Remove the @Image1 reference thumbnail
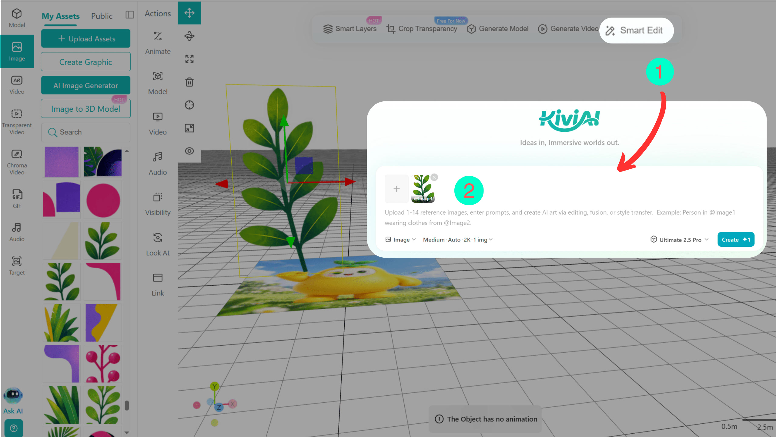This screenshot has width=776, height=437. click(x=434, y=177)
